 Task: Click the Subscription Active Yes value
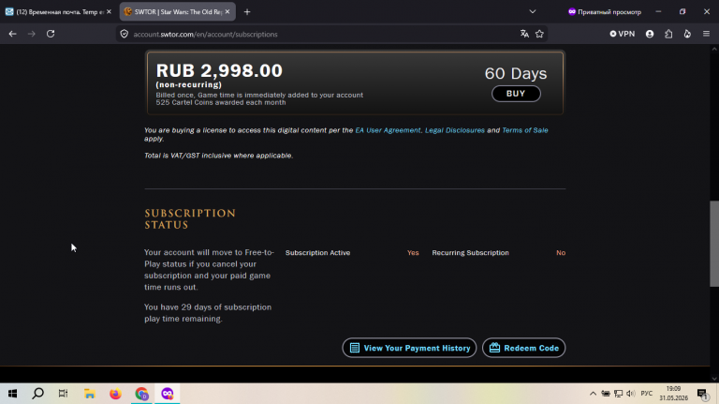[x=413, y=253]
